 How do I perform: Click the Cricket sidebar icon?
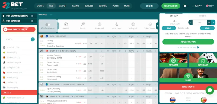[4, 82]
